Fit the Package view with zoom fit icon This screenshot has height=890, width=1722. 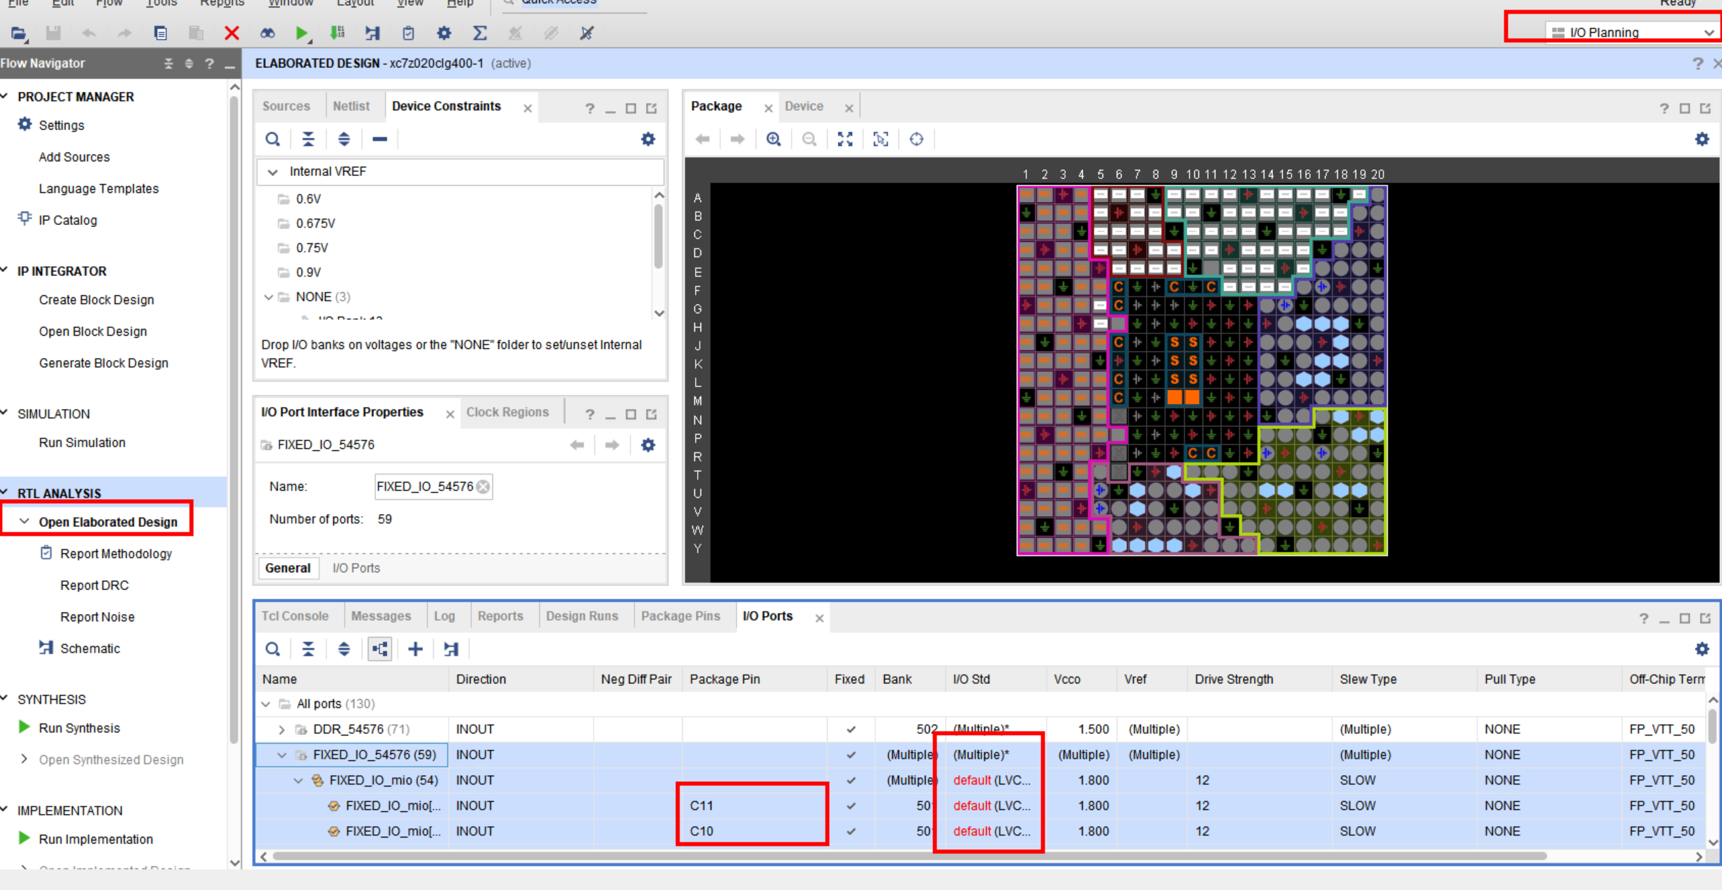pyautogui.click(x=845, y=139)
